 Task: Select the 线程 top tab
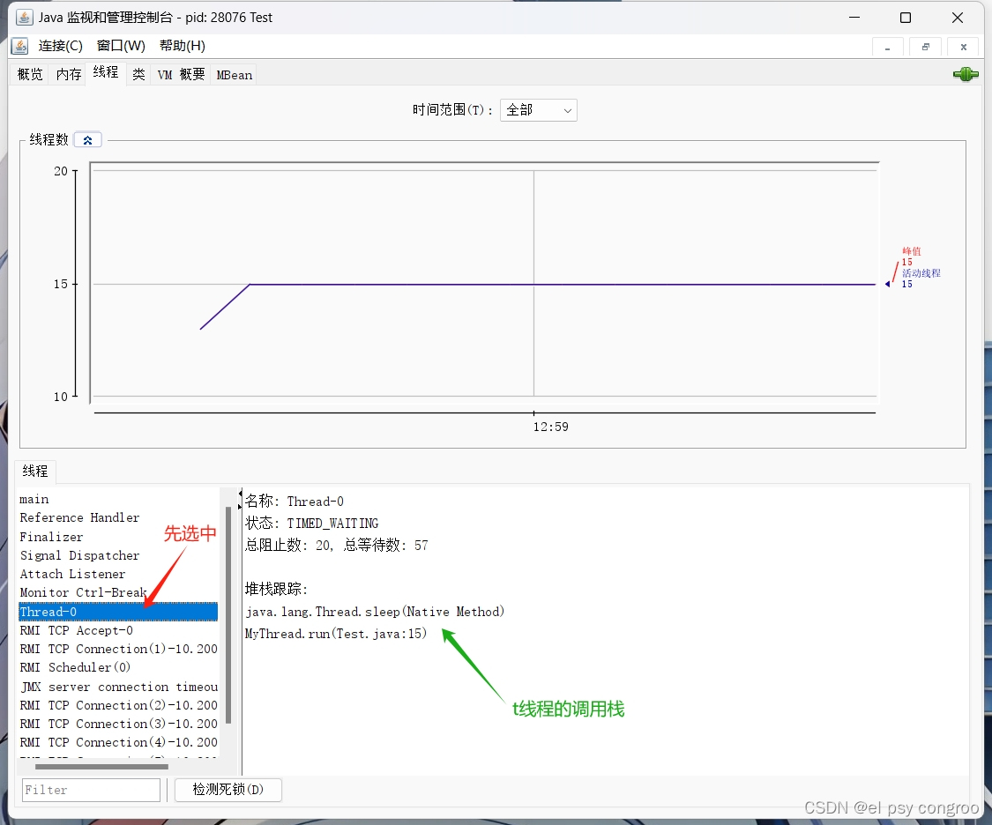(106, 72)
